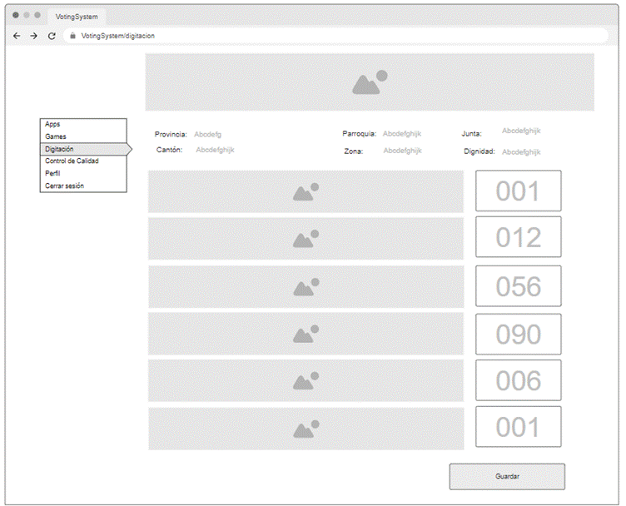This screenshot has height=506, width=626.
Task: Switch to the VotingSystem browser tab
Action: tap(75, 16)
